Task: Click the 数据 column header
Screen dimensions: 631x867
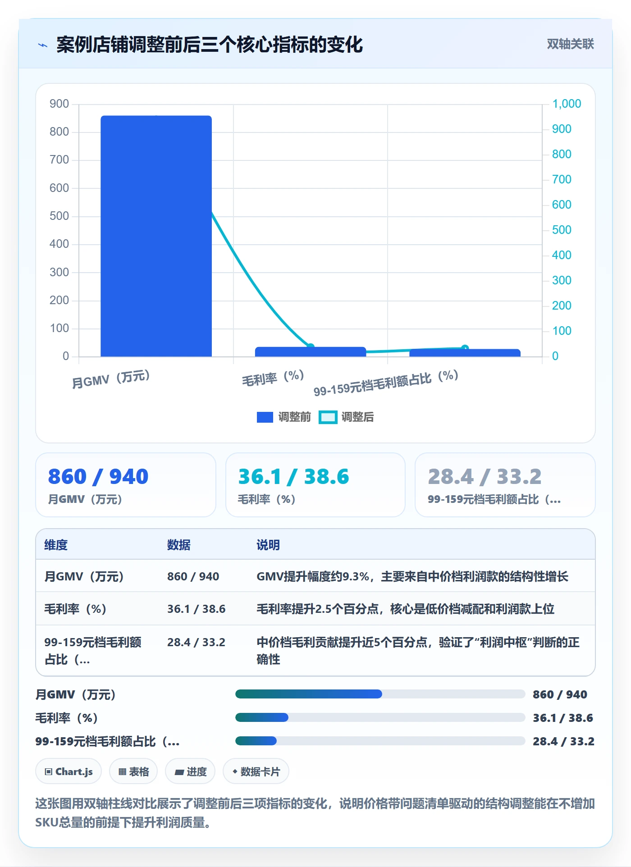Action: [x=179, y=545]
